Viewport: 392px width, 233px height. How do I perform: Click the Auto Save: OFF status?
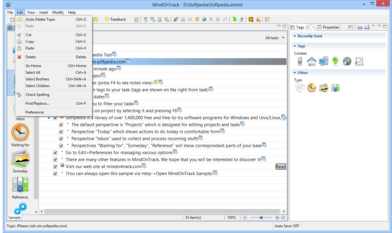click(287, 226)
